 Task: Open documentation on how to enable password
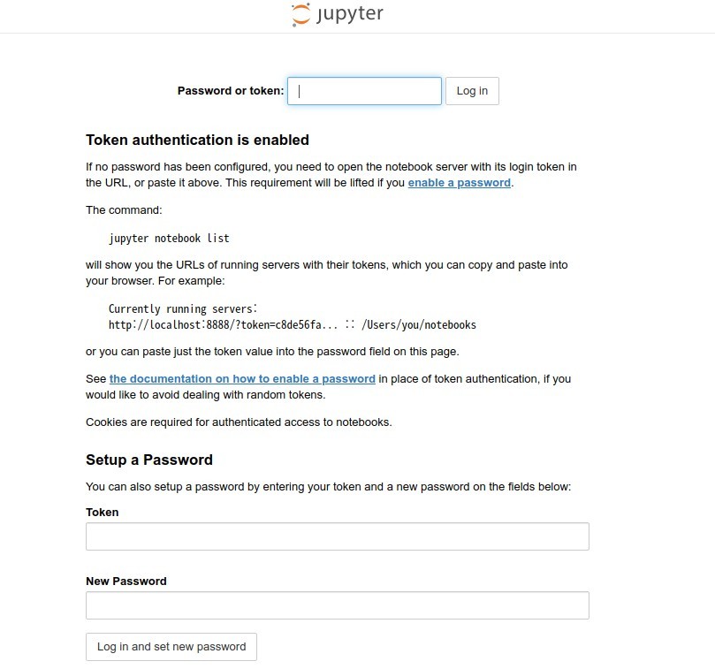point(242,379)
